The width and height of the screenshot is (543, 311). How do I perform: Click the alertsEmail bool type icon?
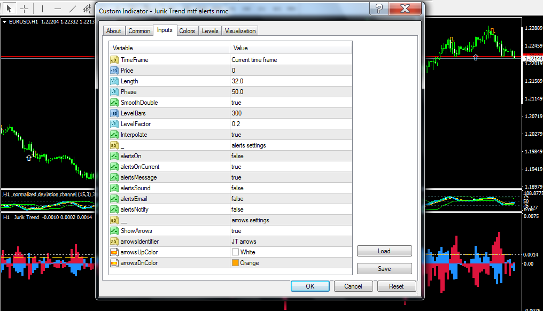(x=114, y=199)
